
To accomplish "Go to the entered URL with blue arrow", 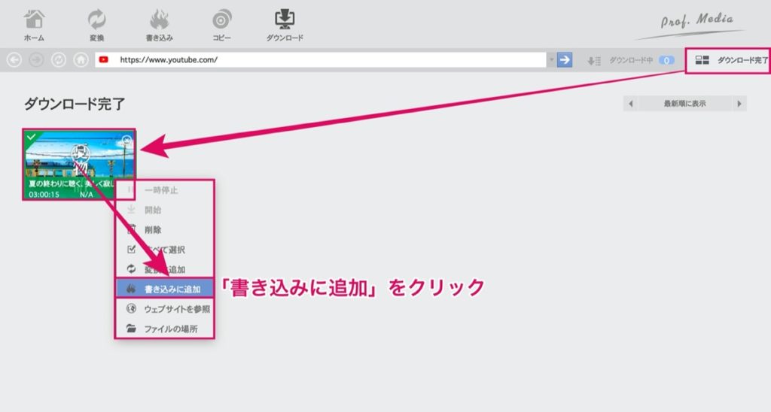I will (x=565, y=60).
